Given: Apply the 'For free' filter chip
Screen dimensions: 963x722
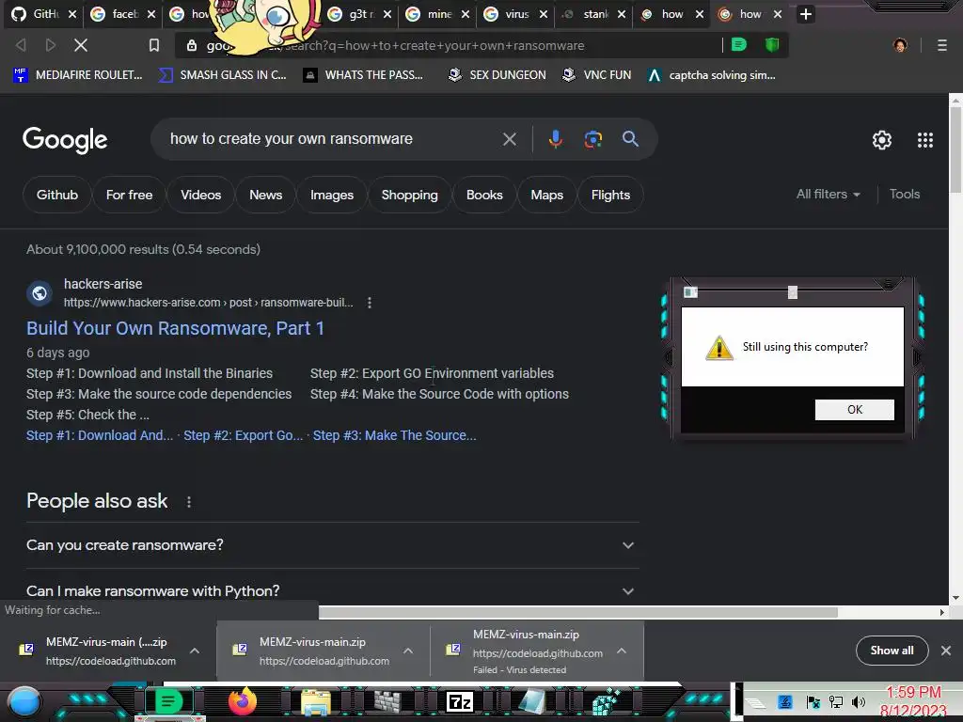Looking at the screenshot, I should [x=129, y=195].
